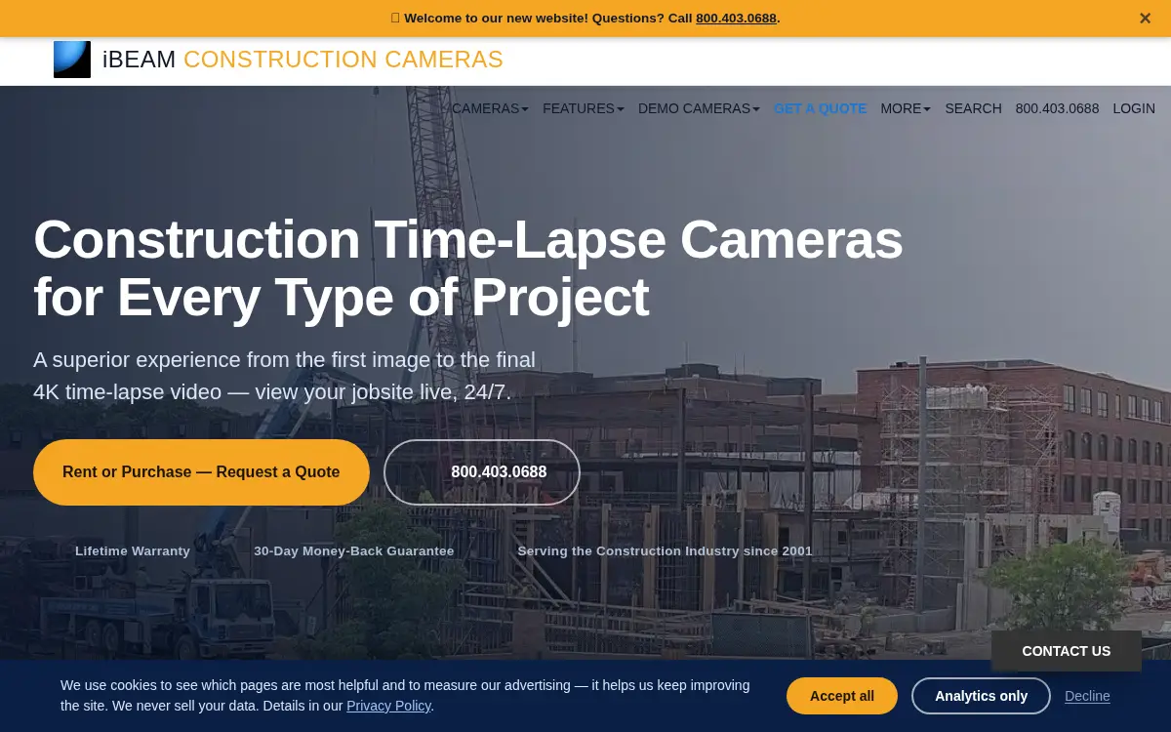Go to the Login page
Image resolution: width=1171 pixels, height=732 pixels.
tap(1134, 108)
